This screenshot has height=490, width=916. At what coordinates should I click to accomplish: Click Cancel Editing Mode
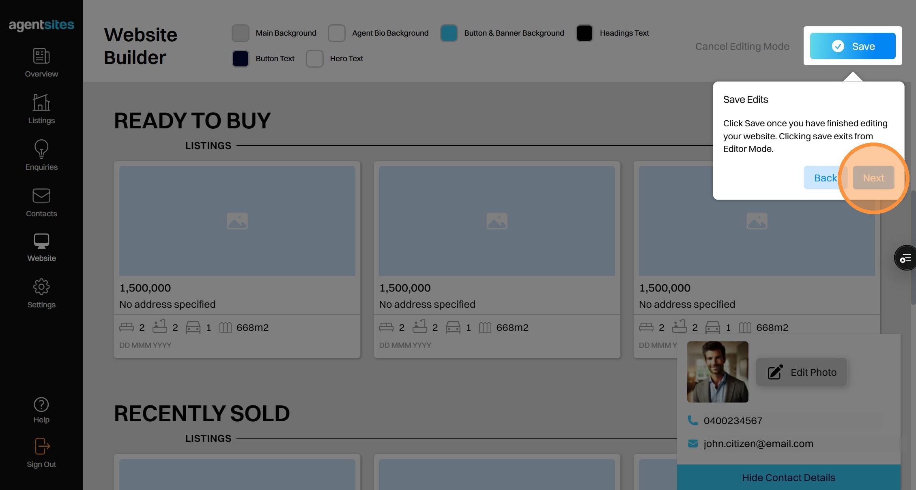(742, 47)
